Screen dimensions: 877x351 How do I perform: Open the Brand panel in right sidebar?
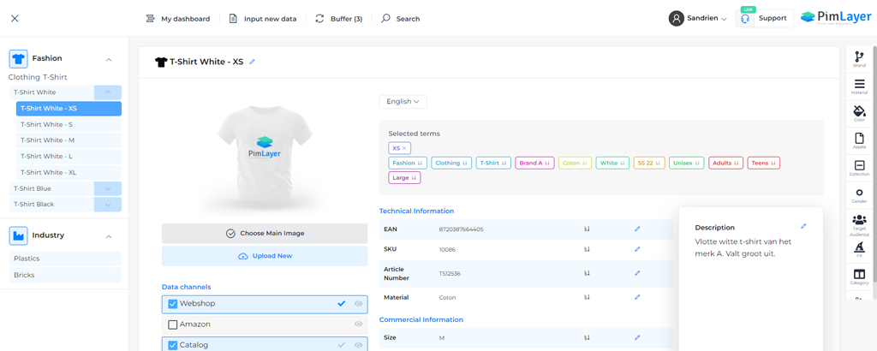point(859,58)
